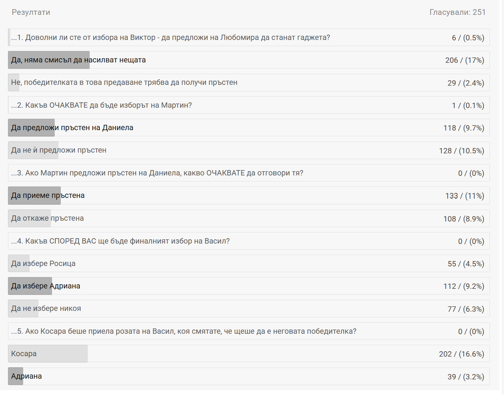Image resolution: width=504 pixels, height=395 pixels.
Task: Select question 1 row about Виктор and Любомира
Action: [x=170, y=38]
